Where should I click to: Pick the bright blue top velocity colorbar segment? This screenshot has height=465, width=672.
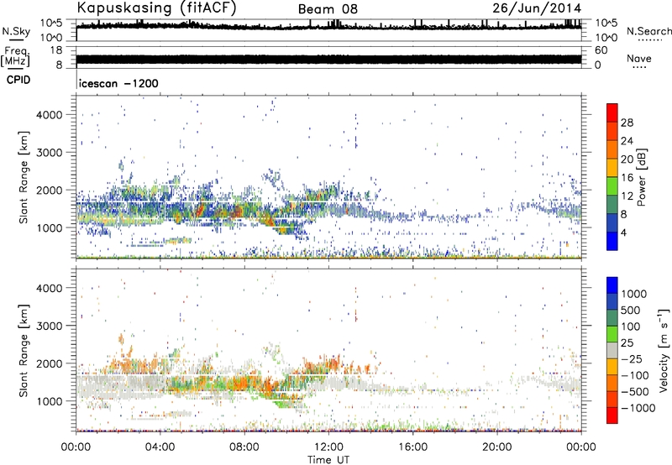[x=612, y=285]
